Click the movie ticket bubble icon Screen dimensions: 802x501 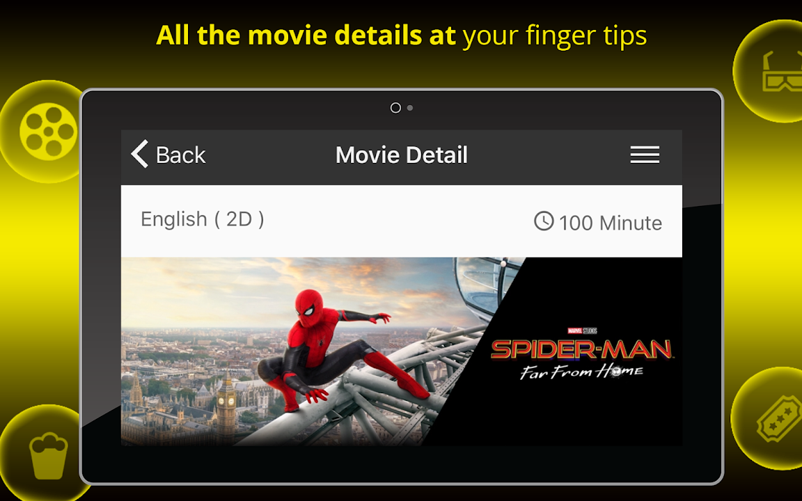(779, 418)
